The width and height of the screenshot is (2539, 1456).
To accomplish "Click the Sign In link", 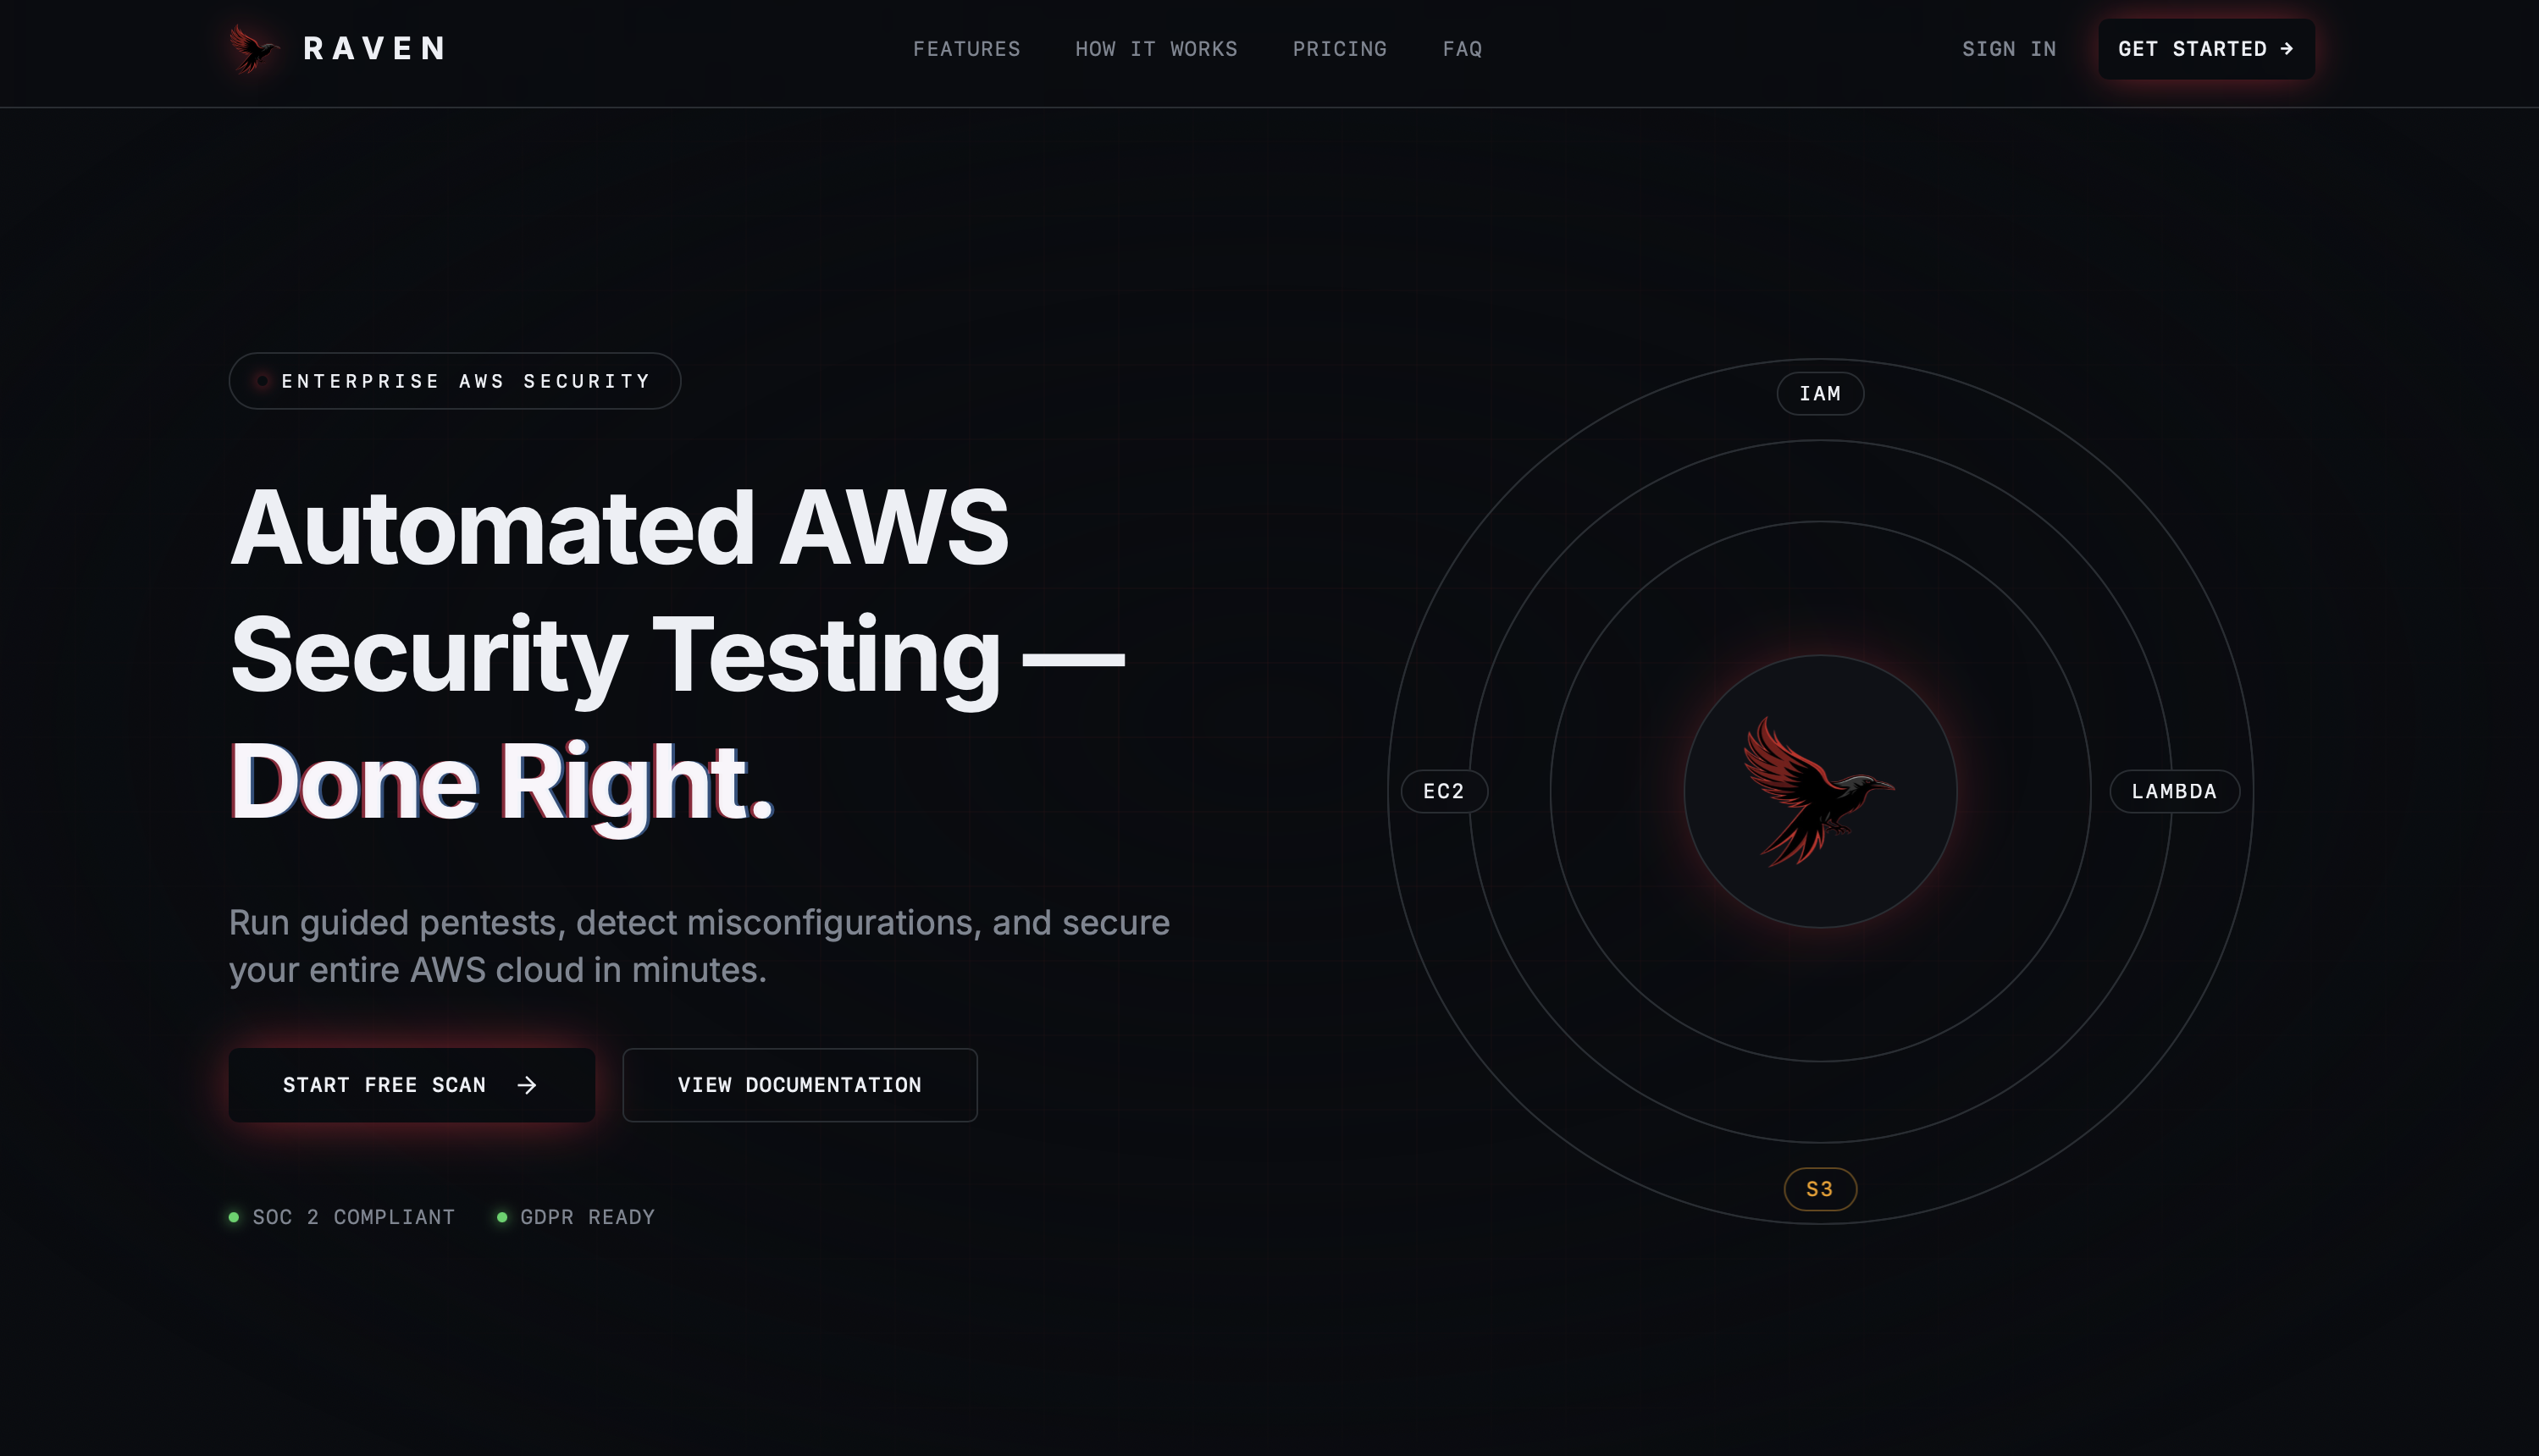I will click(2009, 49).
